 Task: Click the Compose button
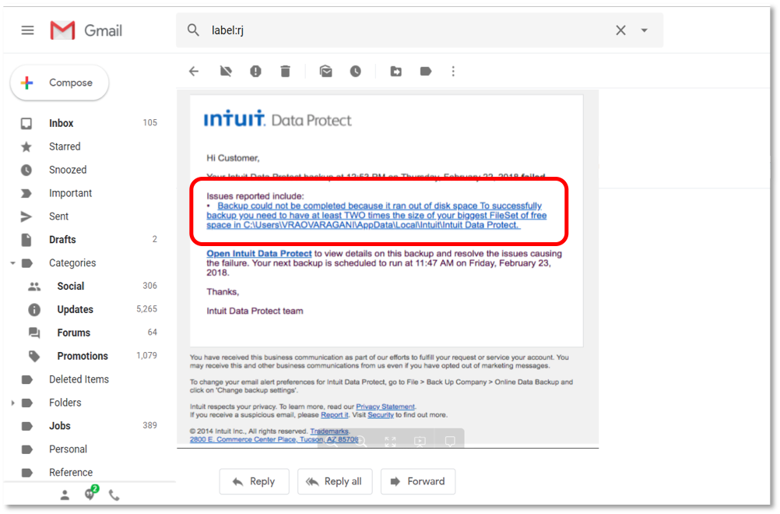[59, 83]
